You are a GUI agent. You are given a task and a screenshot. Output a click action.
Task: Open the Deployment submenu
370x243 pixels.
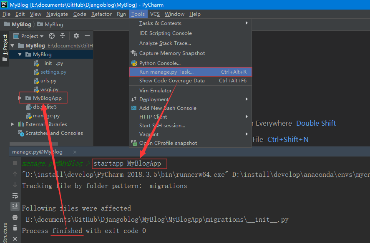coord(191,99)
